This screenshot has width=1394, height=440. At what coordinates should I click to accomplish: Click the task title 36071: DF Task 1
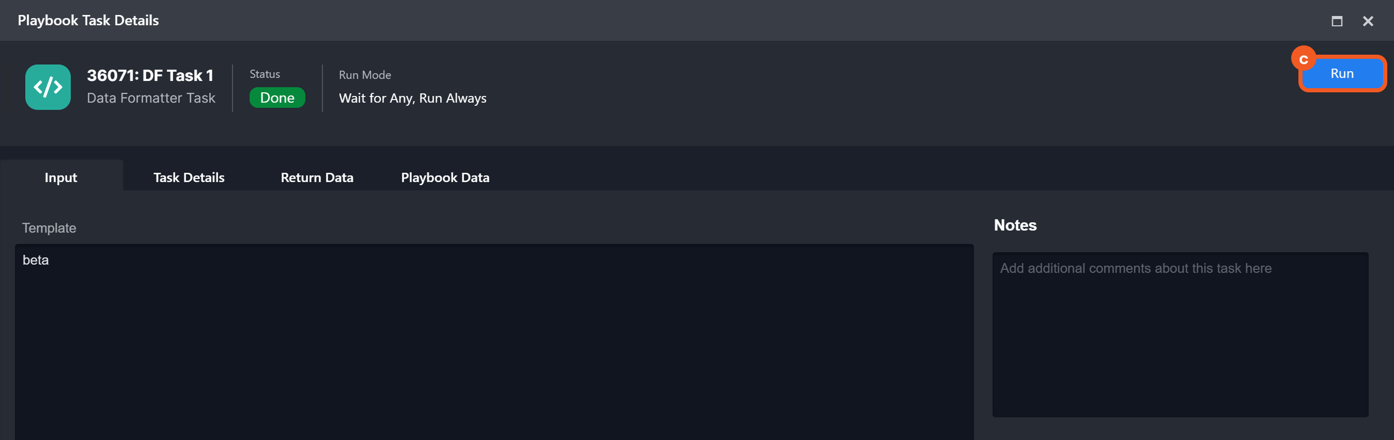(150, 75)
